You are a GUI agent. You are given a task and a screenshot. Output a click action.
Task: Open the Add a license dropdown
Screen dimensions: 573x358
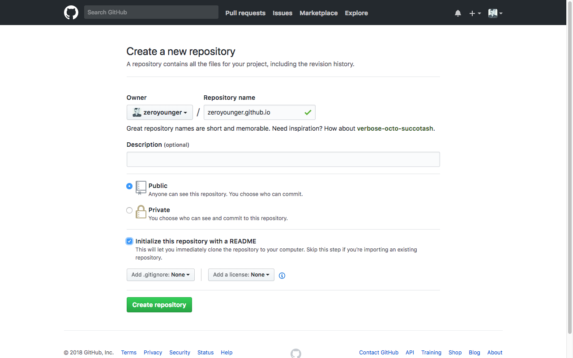[241, 275]
